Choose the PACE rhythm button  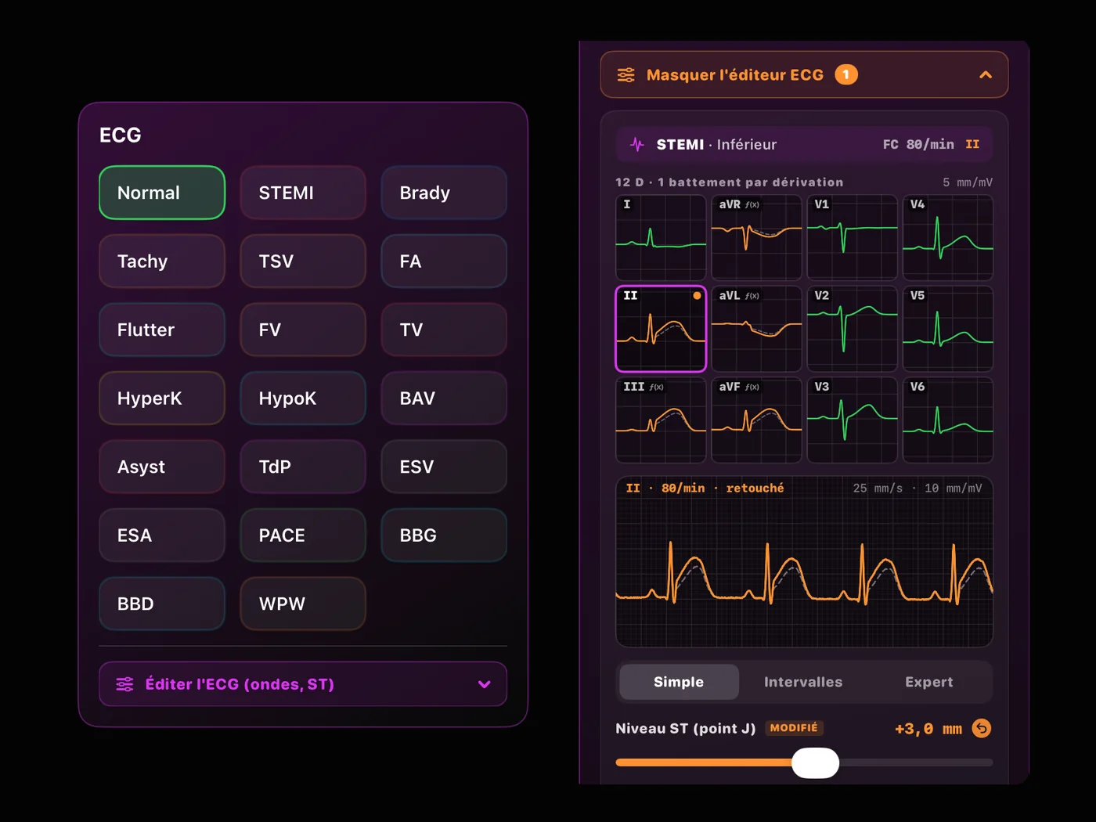(x=303, y=535)
